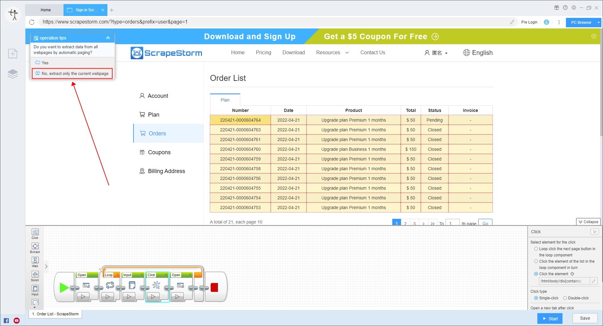The width and height of the screenshot is (603, 326).
Task: Switch to the Home tab
Action: pyautogui.click(x=46, y=10)
